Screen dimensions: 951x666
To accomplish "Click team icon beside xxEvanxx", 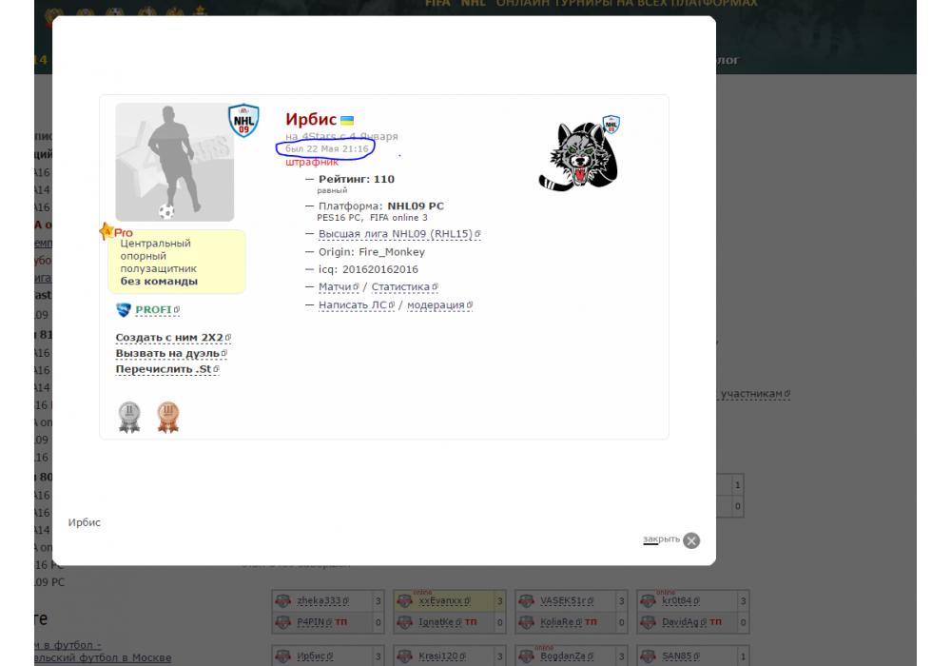I will point(404,600).
